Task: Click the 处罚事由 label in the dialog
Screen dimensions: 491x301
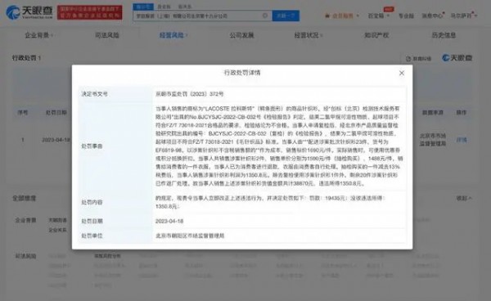Action: [x=92, y=146]
